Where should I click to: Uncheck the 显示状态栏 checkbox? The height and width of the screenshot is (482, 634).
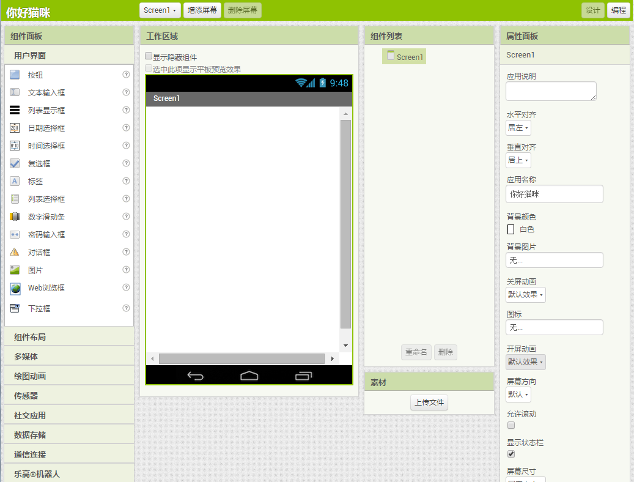511,454
